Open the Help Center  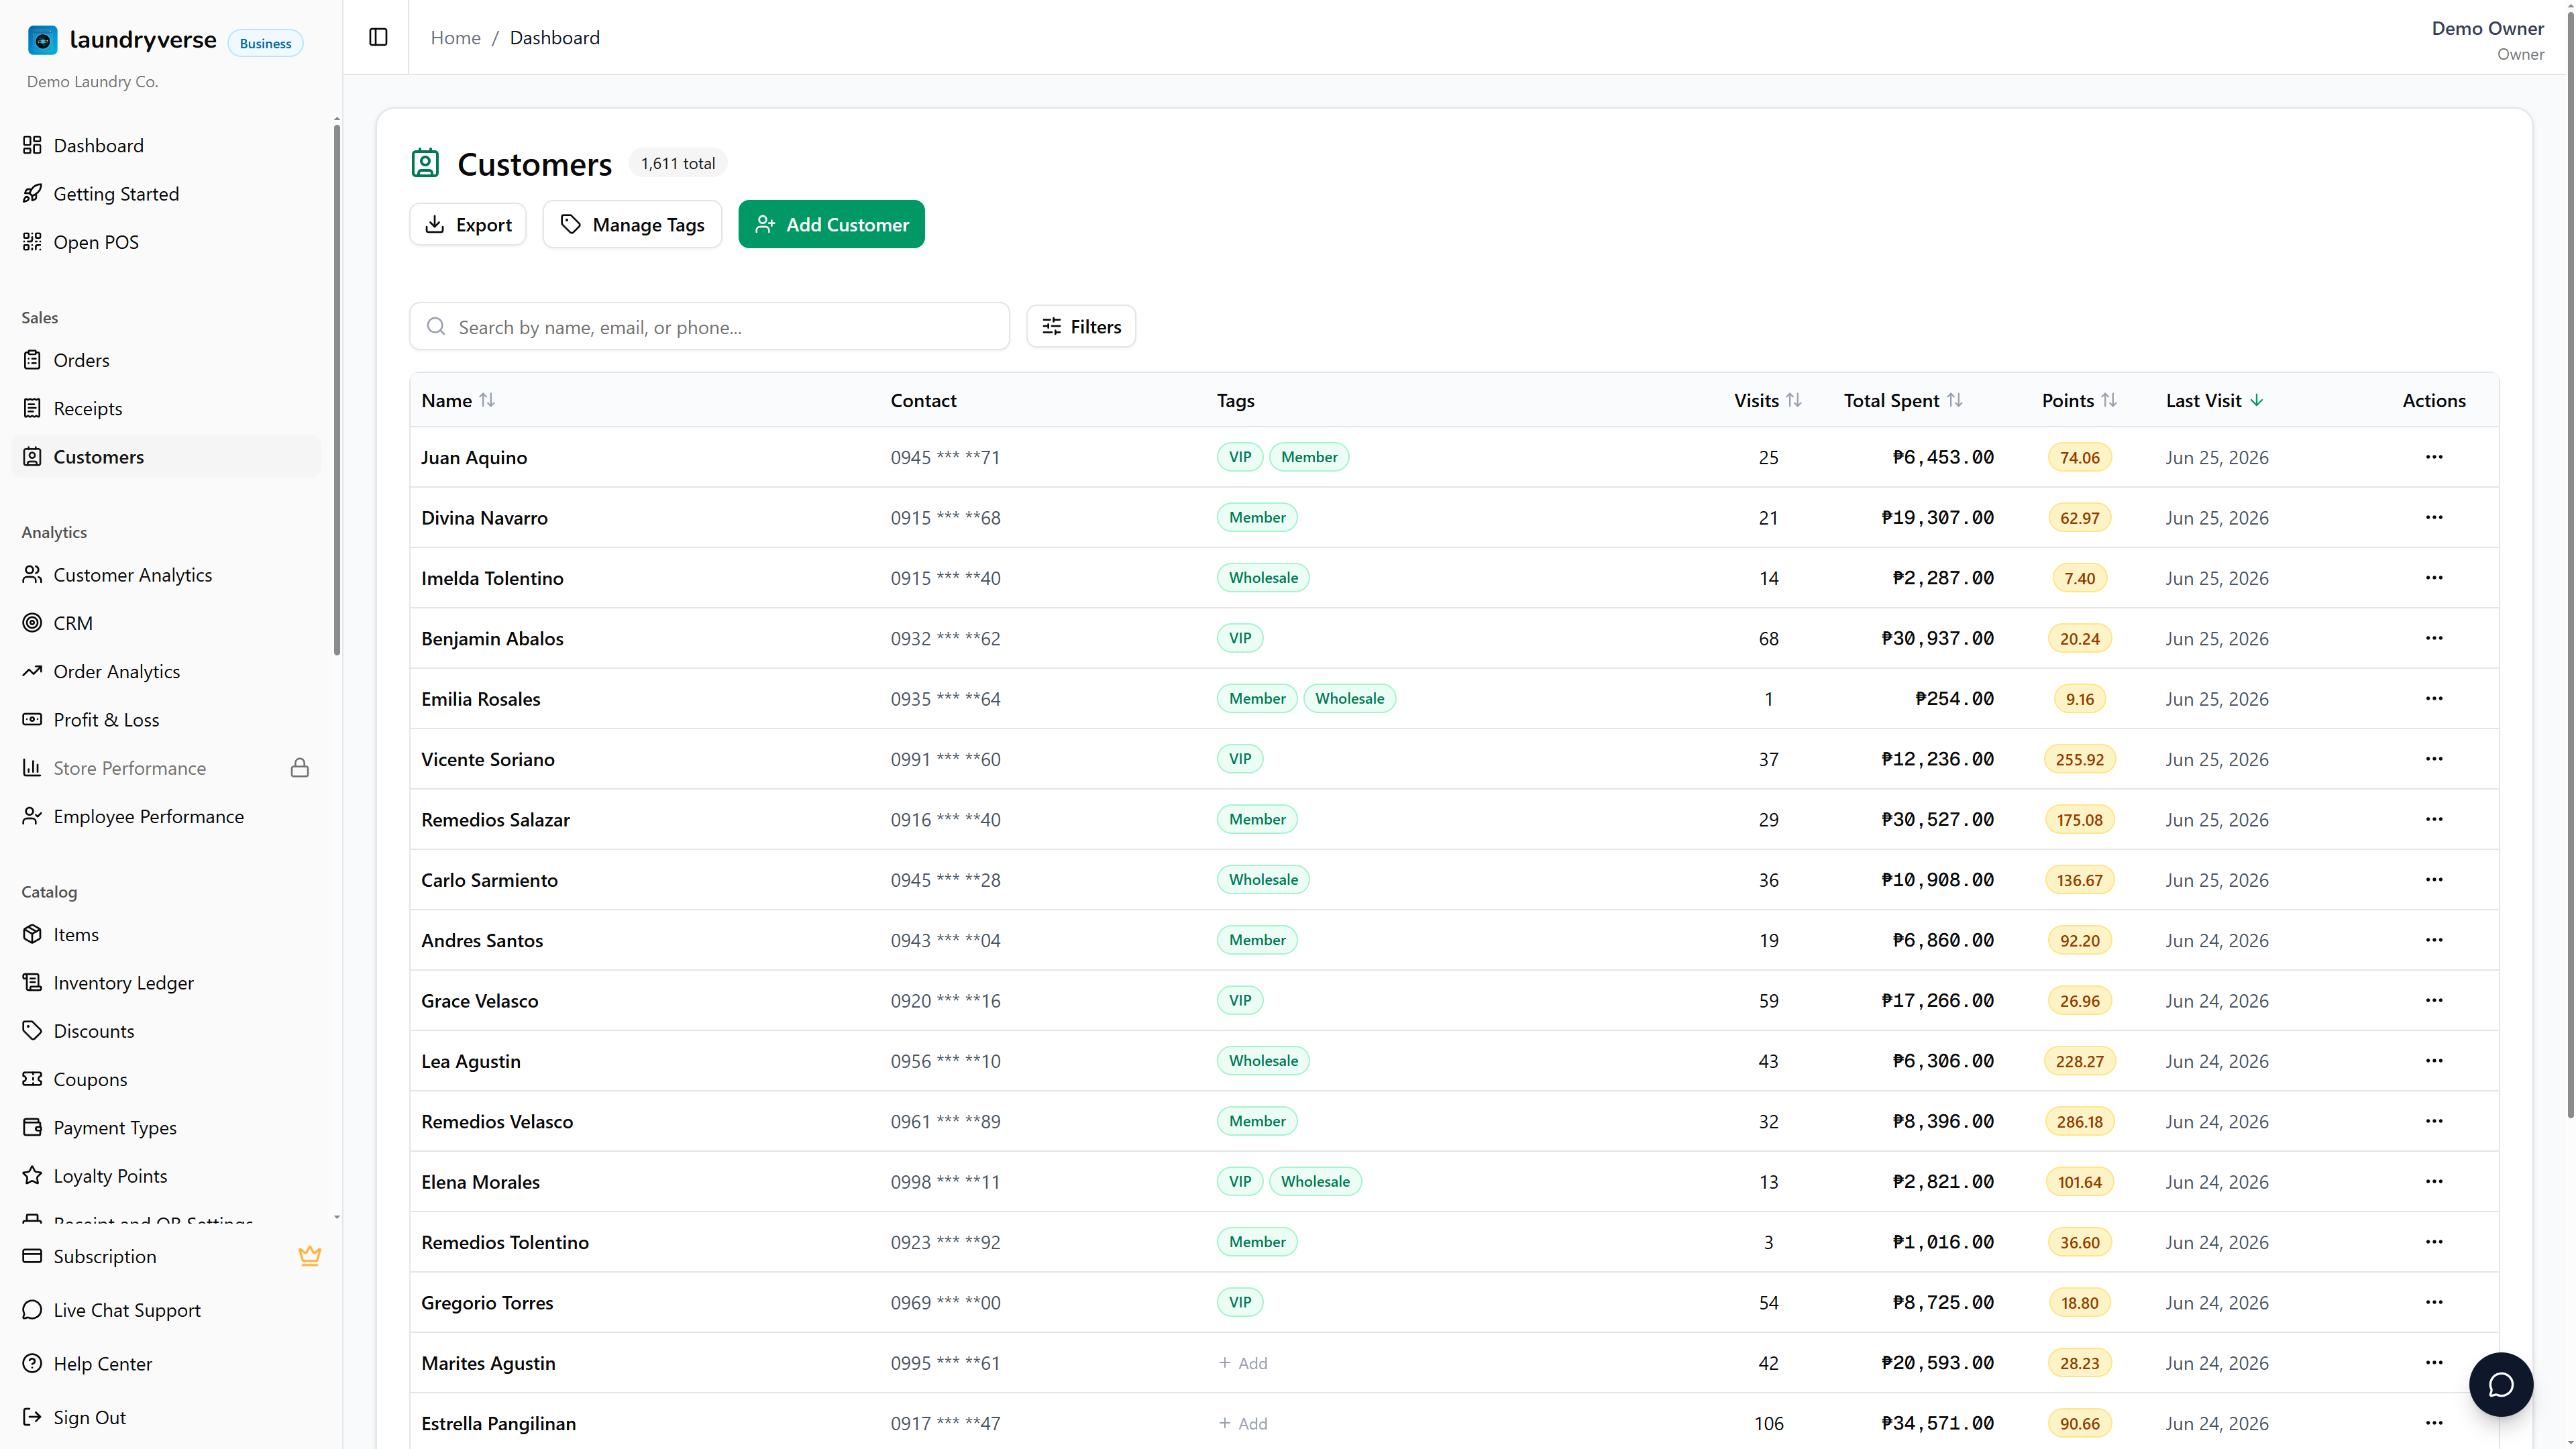tap(166, 1364)
